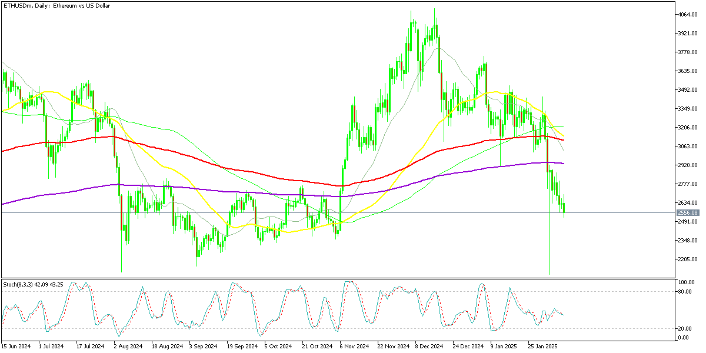Image resolution: width=706 pixels, height=353 pixels.
Task: Click the 3635.00 price axis label
Action: tap(688, 71)
